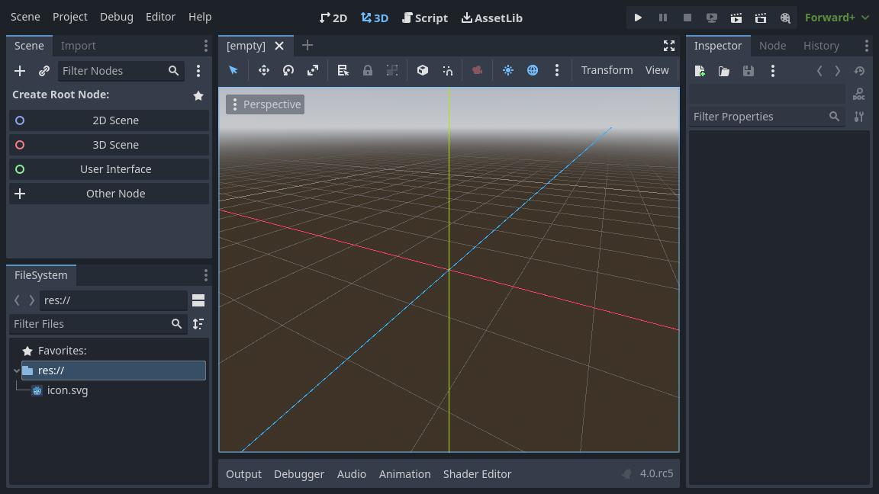The height and width of the screenshot is (494, 879).
Task: Select the Move mode tool in 3D toolbar
Action: 263,70
